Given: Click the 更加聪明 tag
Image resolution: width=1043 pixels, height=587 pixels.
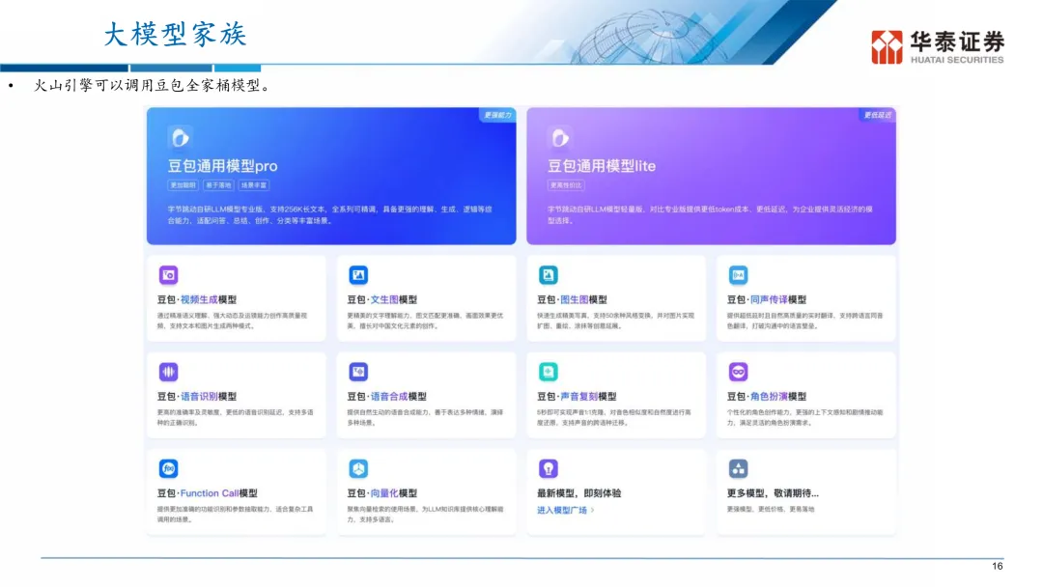Looking at the screenshot, I should pyautogui.click(x=183, y=185).
